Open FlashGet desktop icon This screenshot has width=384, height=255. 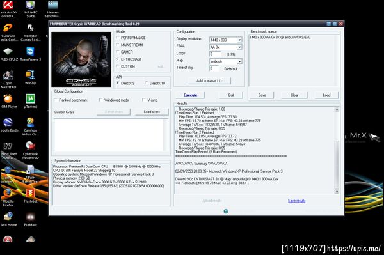[x=30, y=196]
